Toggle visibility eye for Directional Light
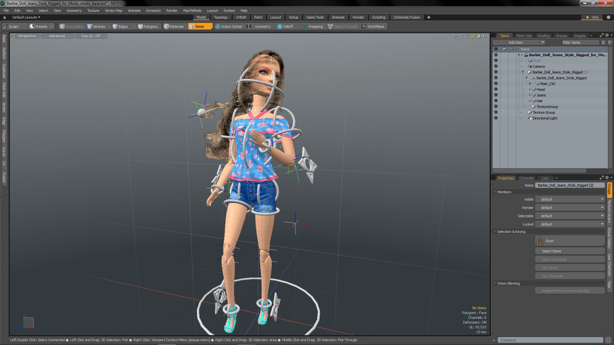 496,118
